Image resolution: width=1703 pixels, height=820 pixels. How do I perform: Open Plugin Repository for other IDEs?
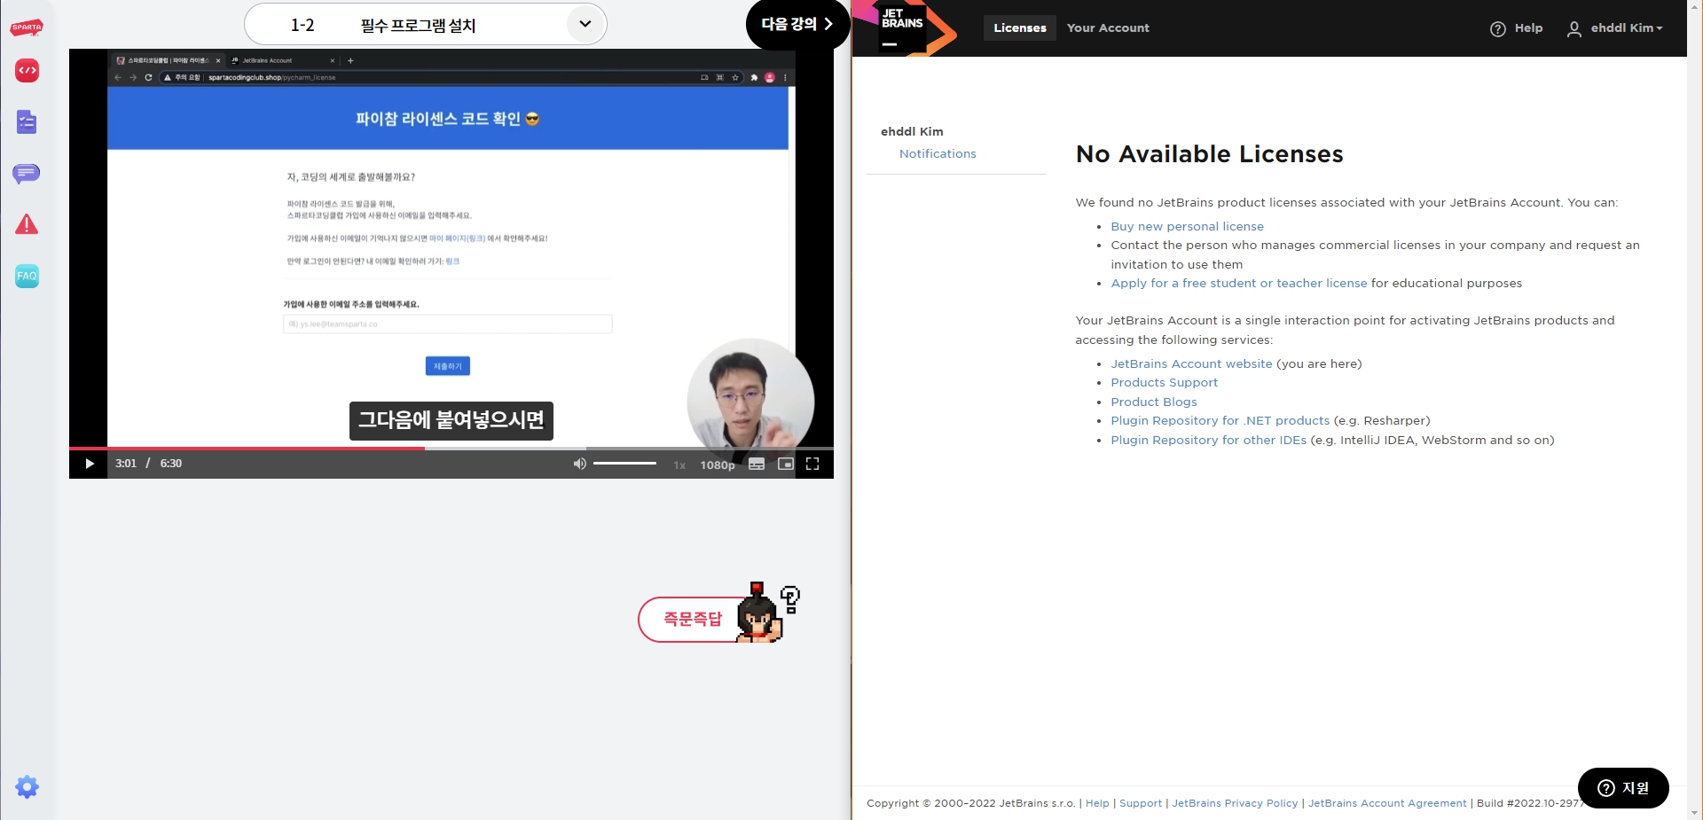coord(1208,440)
